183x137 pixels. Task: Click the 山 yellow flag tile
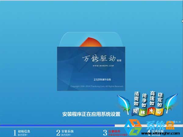159,112
